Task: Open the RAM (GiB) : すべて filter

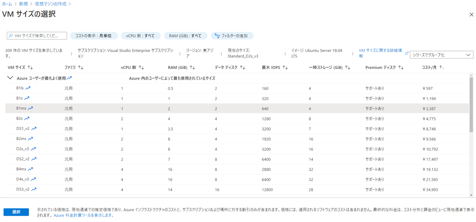Action: (185, 36)
